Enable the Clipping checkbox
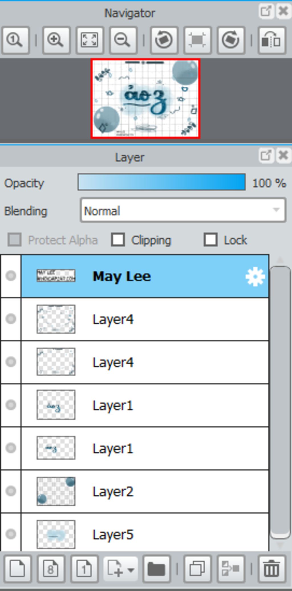This screenshot has width=292, height=591. click(118, 240)
